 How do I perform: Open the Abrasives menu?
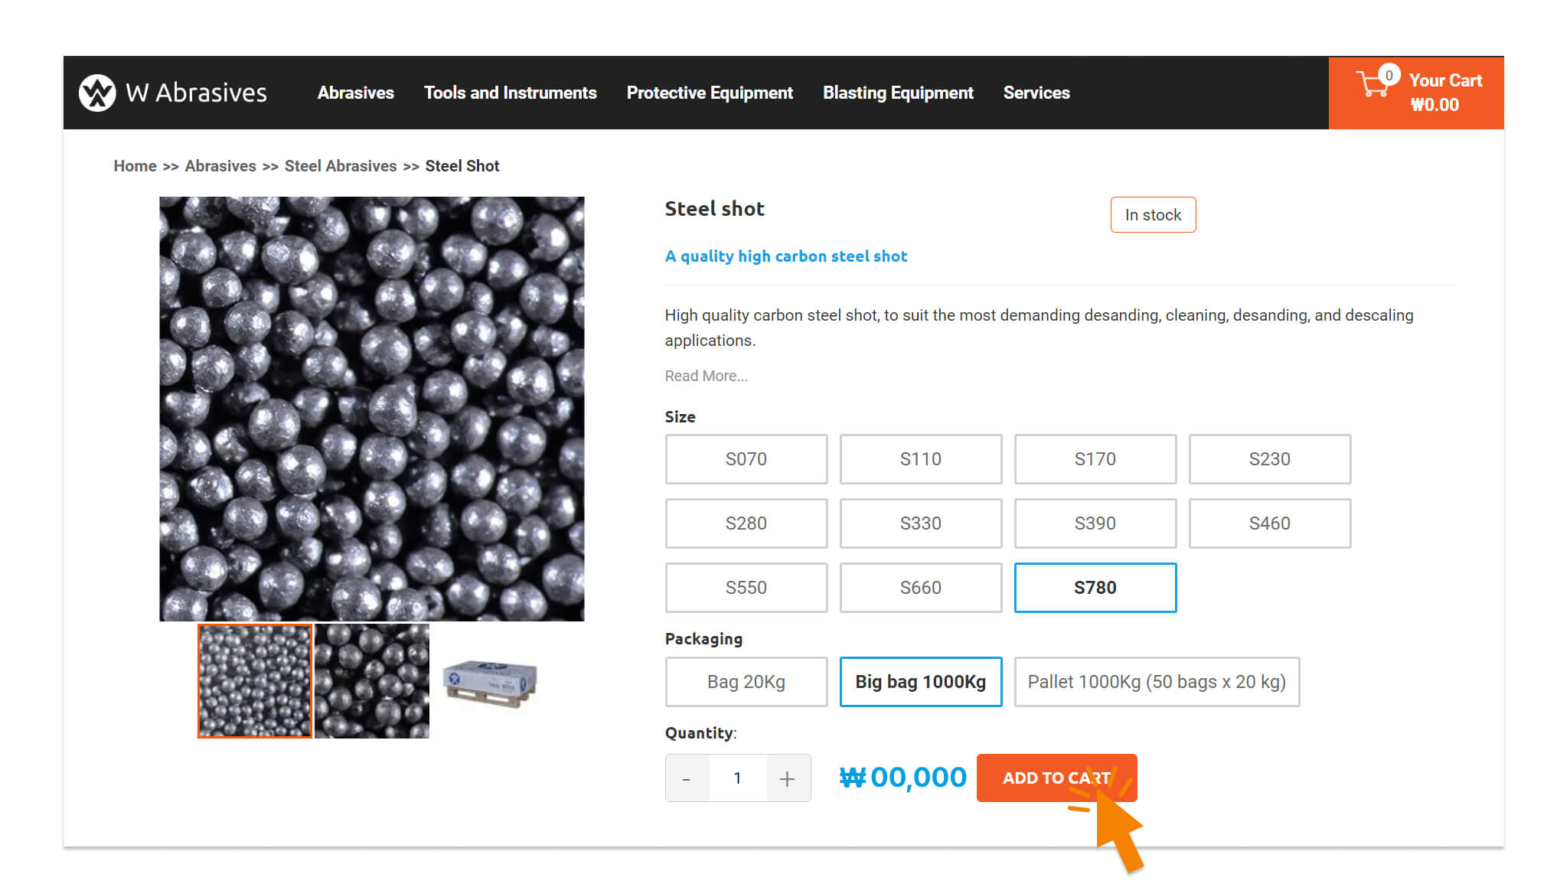click(356, 93)
